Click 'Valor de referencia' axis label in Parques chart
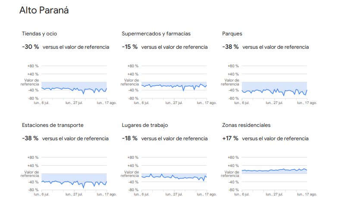The height and width of the screenshot is (208, 339). click(232, 82)
